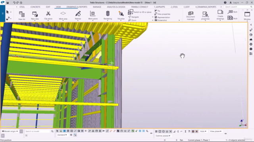This screenshot has height=142, width=254.
Task: Open Drawing properties
Action: point(205,16)
